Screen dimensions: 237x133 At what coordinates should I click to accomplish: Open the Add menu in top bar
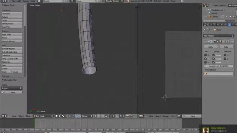pyautogui.click(x=19, y=1)
